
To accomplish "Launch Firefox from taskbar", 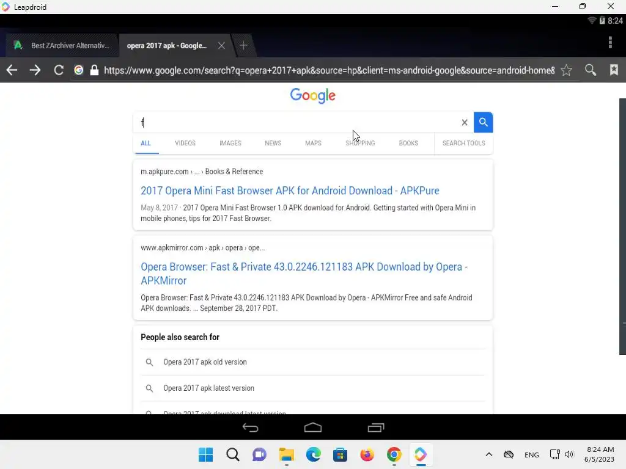I will coord(367,454).
